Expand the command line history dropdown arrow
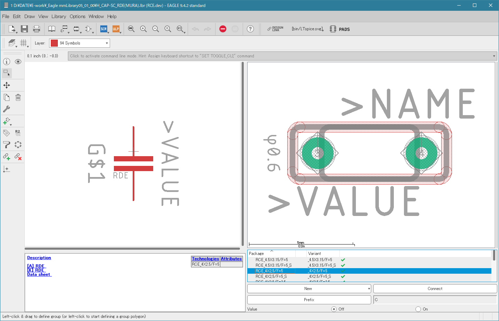 [x=494, y=56]
